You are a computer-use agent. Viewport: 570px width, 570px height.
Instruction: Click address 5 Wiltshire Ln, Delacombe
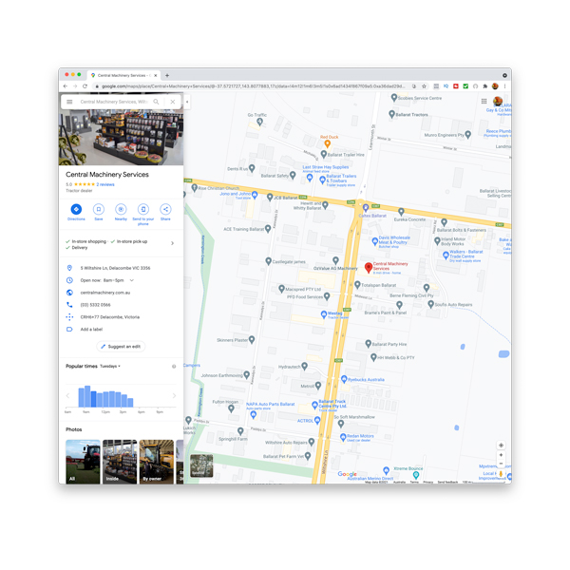tap(115, 268)
